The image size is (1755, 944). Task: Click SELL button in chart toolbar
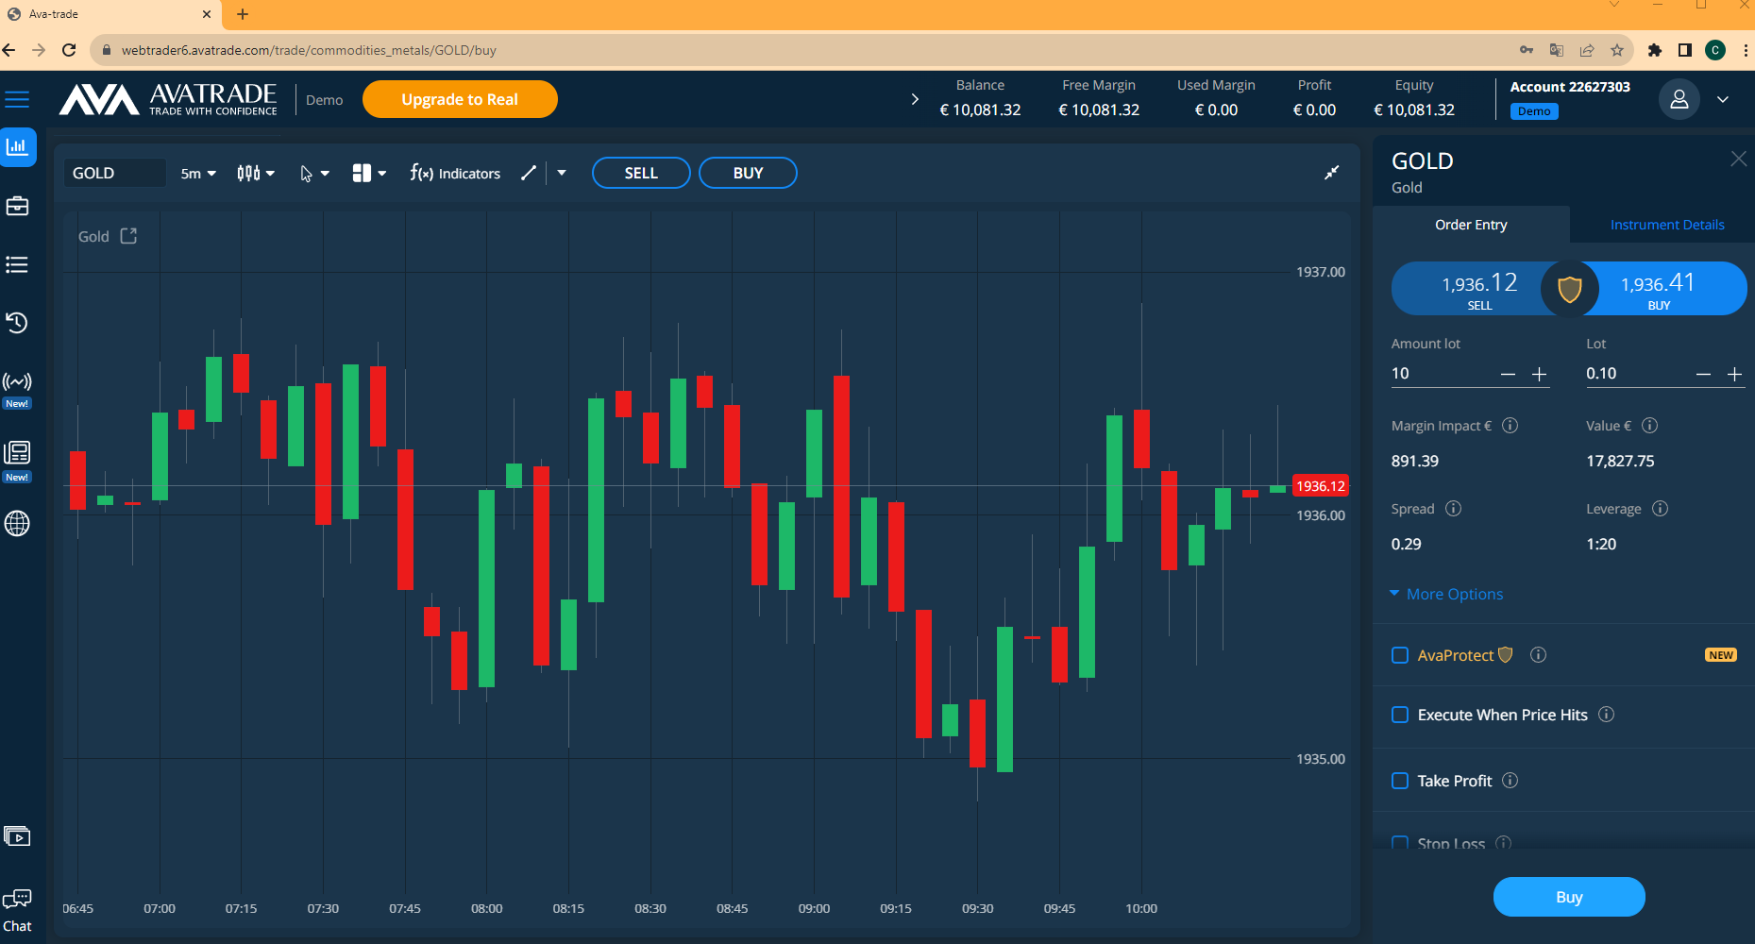pos(641,173)
